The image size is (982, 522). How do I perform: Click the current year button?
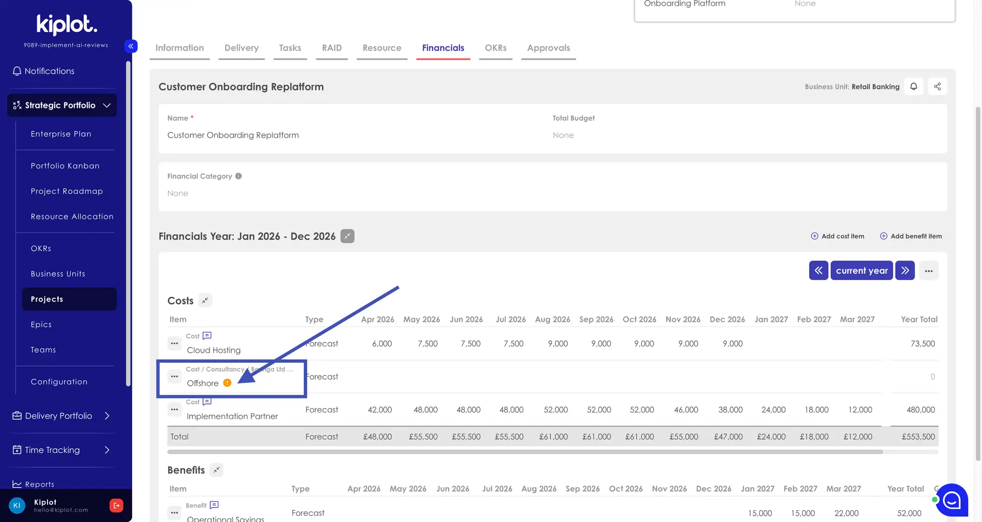coord(862,270)
